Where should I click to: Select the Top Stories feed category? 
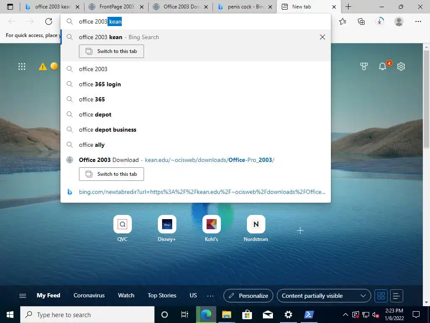pos(162,296)
